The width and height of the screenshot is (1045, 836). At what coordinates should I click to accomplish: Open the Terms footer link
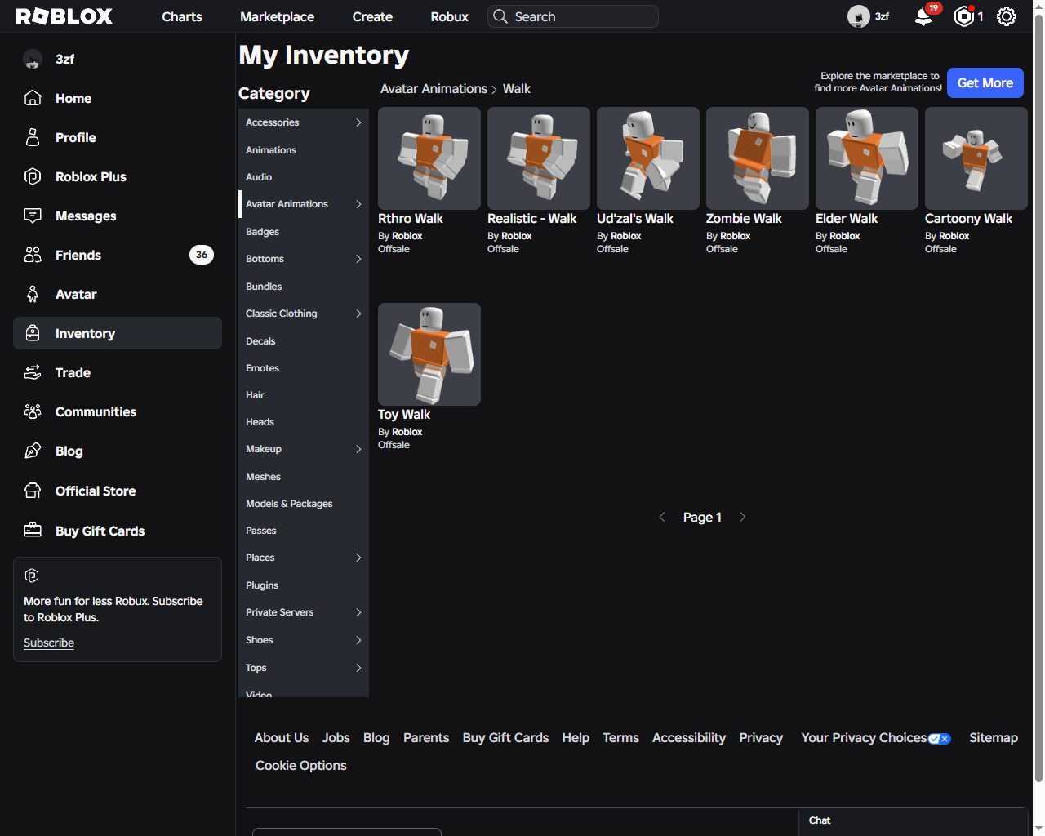point(621,737)
